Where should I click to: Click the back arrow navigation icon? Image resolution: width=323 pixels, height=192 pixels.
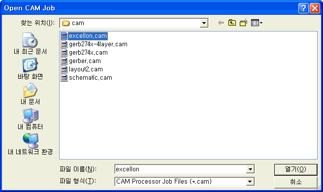coord(221,23)
